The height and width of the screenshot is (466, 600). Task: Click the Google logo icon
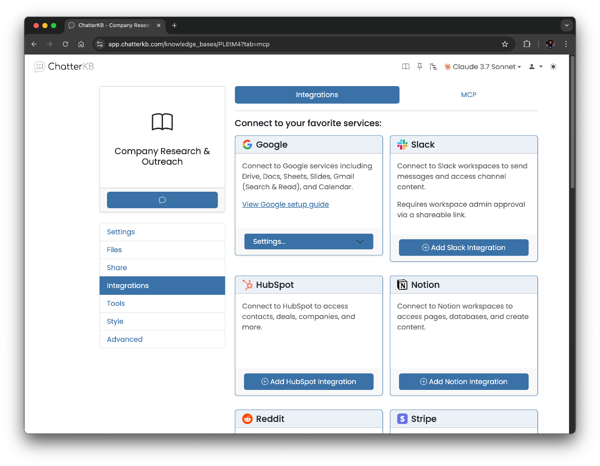pos(247,145)
